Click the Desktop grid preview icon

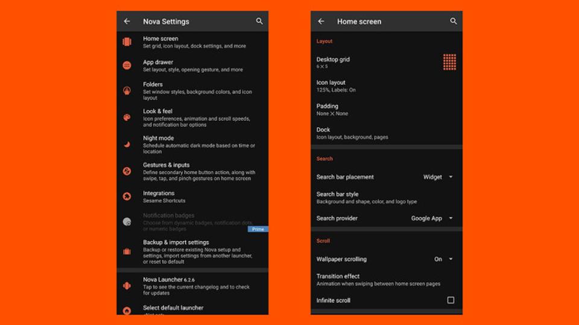point(449,62)
